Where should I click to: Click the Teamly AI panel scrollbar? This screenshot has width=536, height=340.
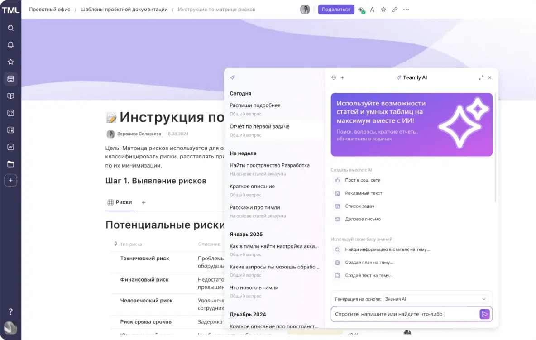coord(495,147)
